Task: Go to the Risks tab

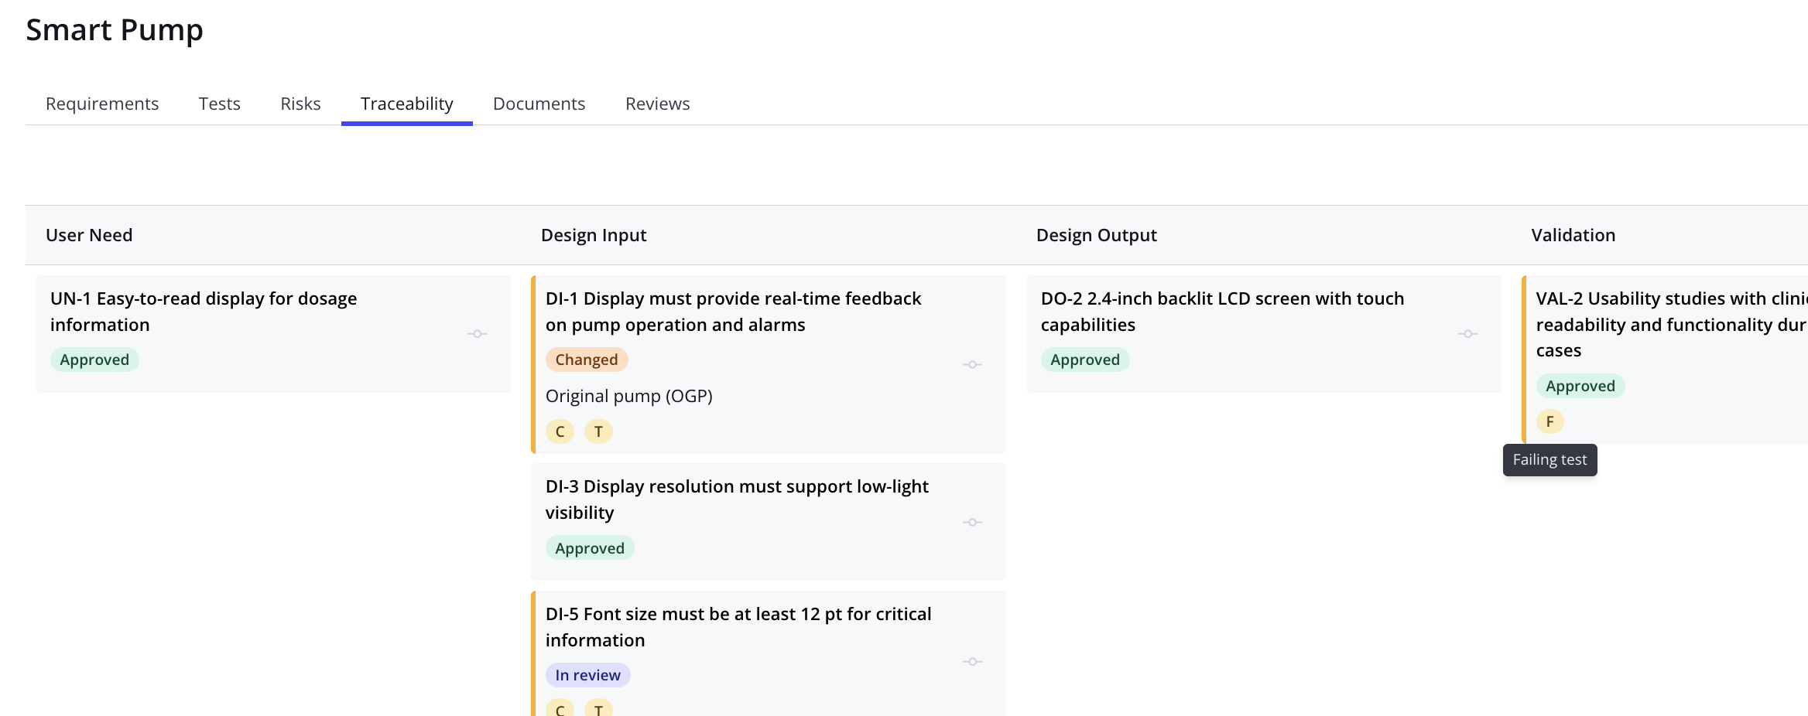Action: tap(300, 104)
